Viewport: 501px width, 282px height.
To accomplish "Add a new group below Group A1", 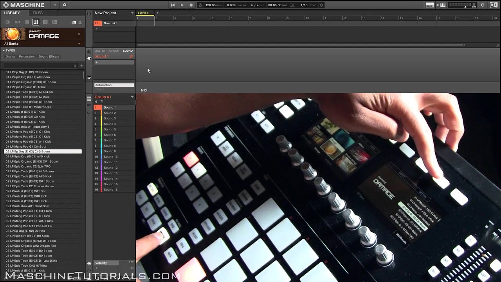I will click(97, 29).
